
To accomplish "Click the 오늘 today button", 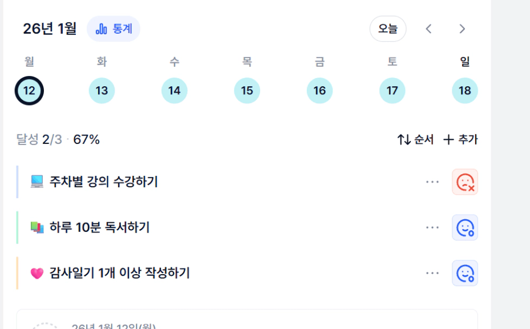I will coord(388,29).
